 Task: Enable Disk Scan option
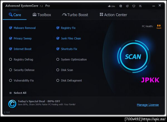click(x=58, y=70)
